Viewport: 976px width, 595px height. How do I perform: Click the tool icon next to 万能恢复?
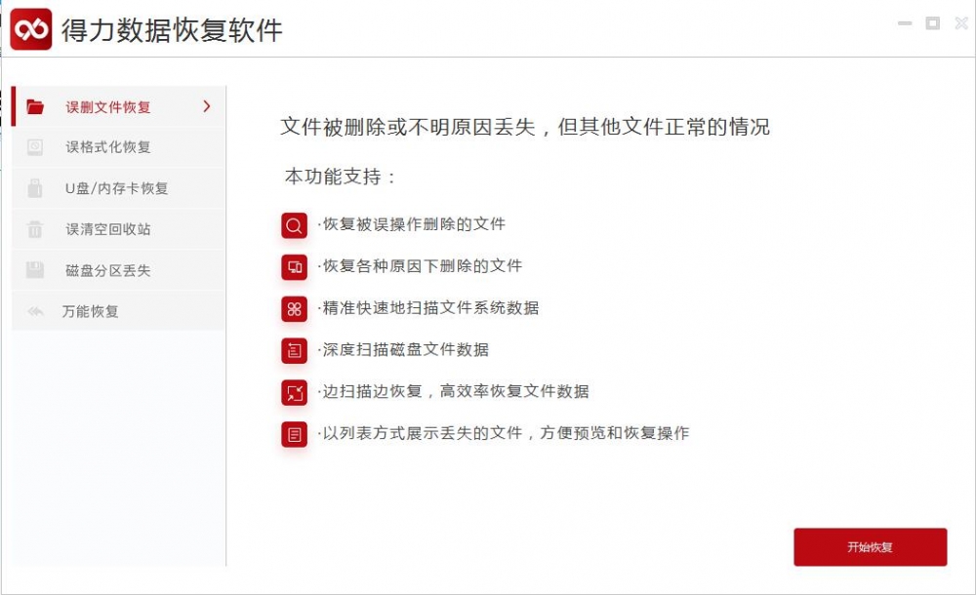[35, 311]
